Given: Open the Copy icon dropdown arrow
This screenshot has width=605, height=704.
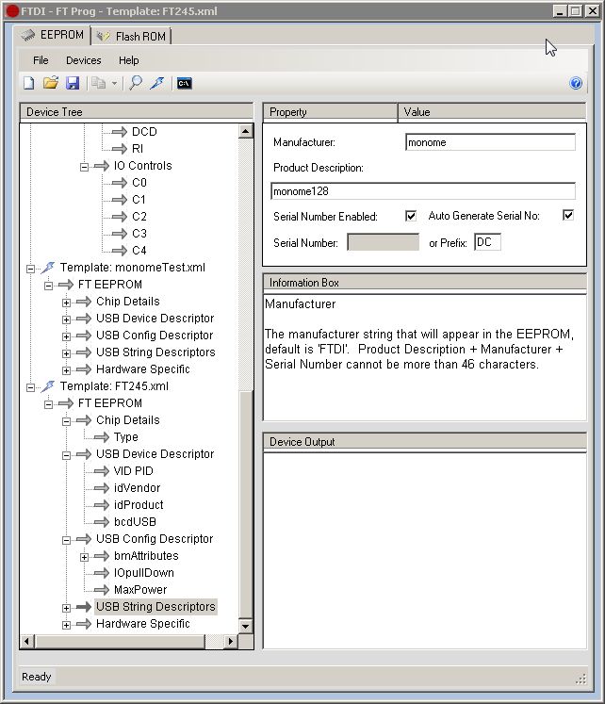Looking at the screenshot, I should pyautogui.click(x=114, y=84).
